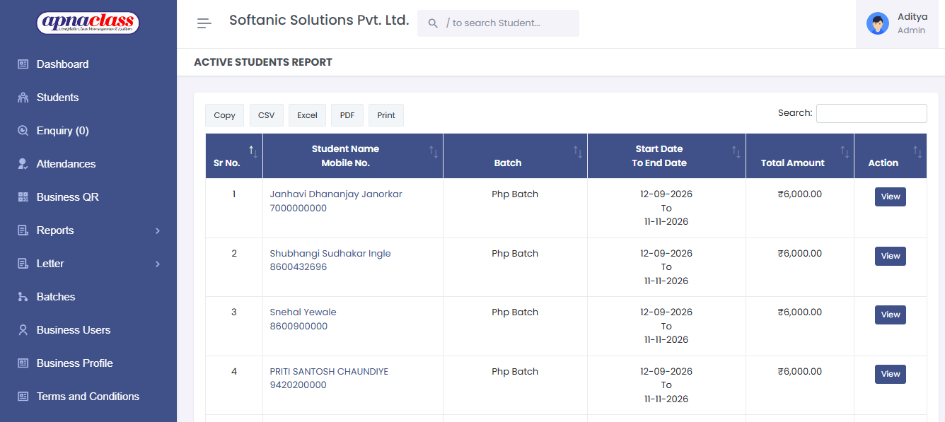Click the Aditya user name

(912, 17)
